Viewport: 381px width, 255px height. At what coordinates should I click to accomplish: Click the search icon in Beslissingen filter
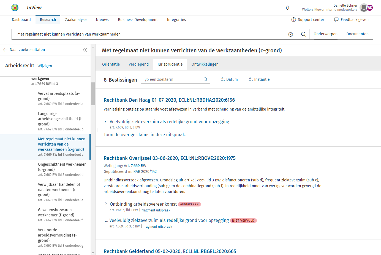(205, 79)
